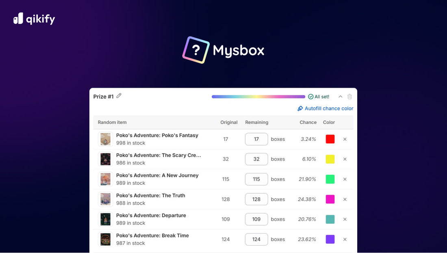Click the 20.76% chance value

[307, 219]
